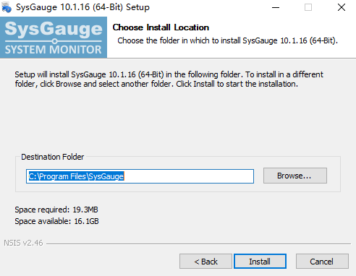
Task: Click the NSIS v2.46 version label
Action: click(23, 243)
